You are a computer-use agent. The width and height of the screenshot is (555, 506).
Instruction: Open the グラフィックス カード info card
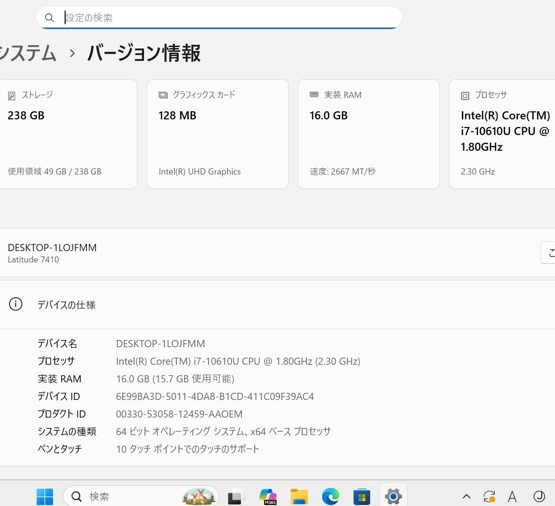217,134
